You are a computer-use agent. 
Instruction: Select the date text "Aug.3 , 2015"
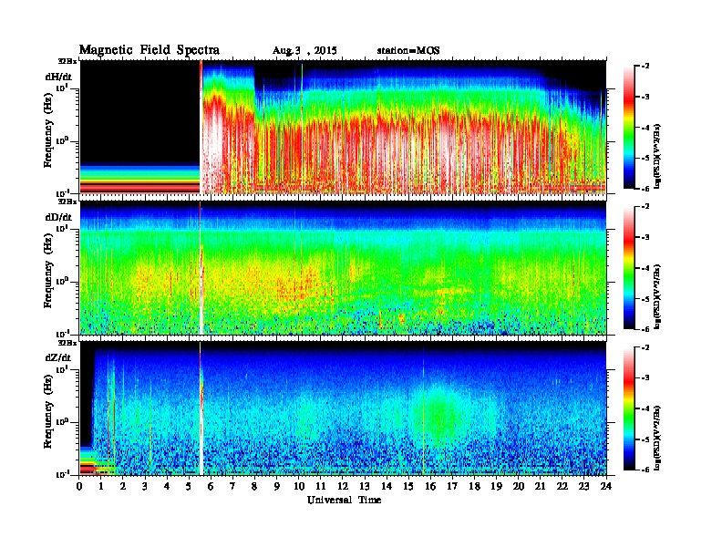point(304,50)
